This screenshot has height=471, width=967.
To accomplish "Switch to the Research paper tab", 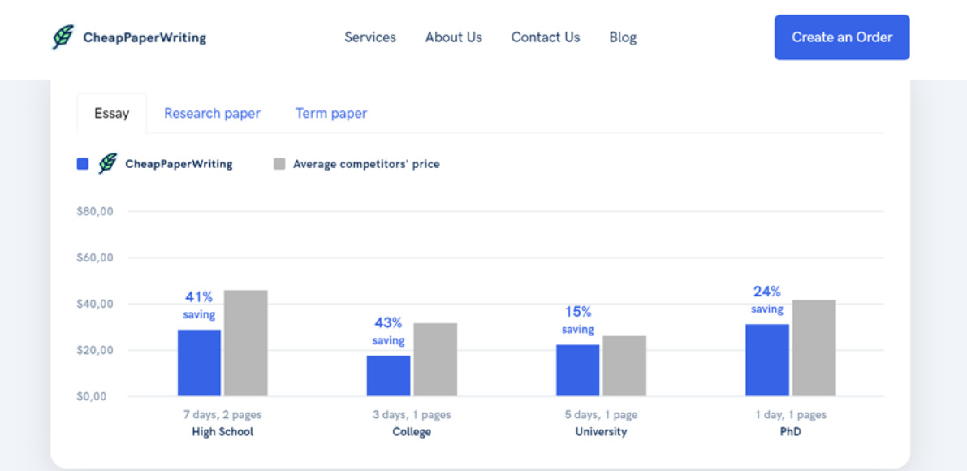I will (212, 114).
